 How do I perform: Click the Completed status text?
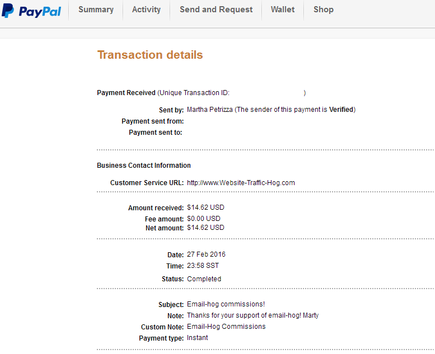pyautogui.click(x=204, y=279)
